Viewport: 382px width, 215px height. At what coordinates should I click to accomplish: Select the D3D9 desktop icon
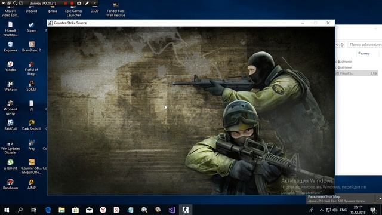(94, 10)
